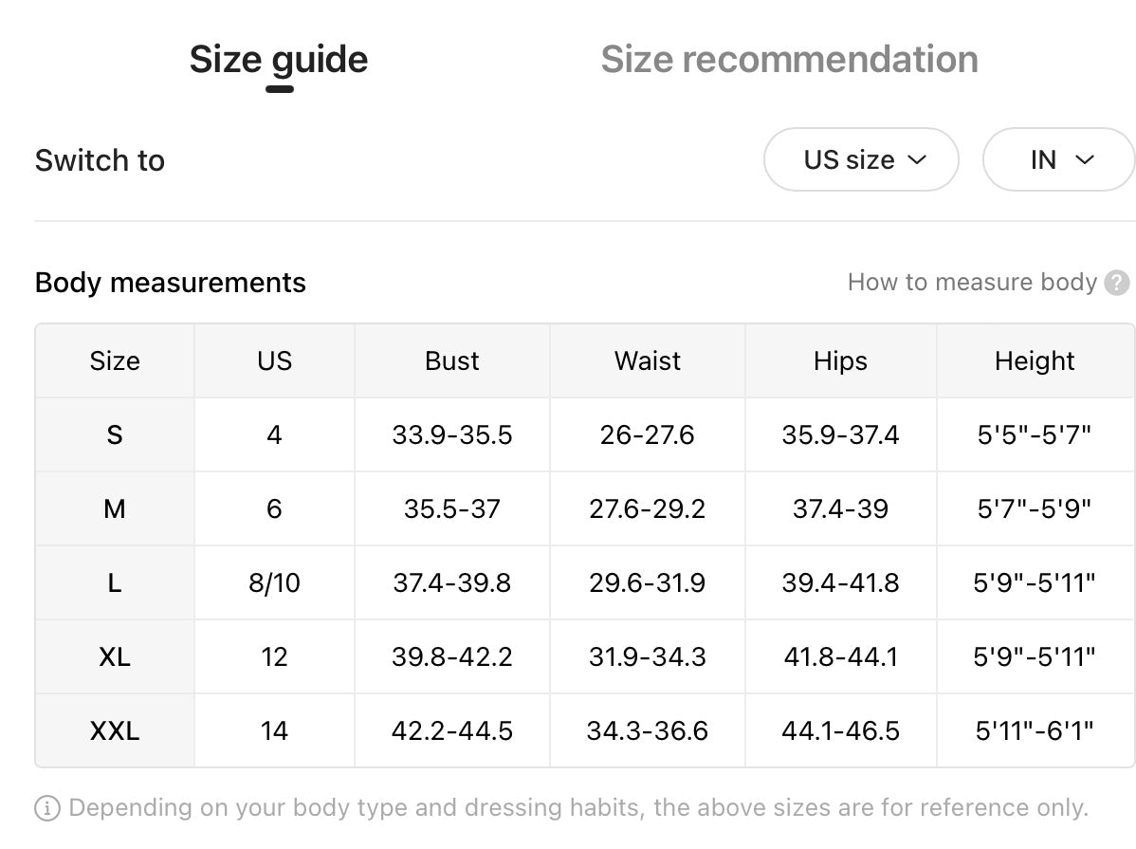
Task: Click the Waist column header
Action: click(x=648, y=361)
